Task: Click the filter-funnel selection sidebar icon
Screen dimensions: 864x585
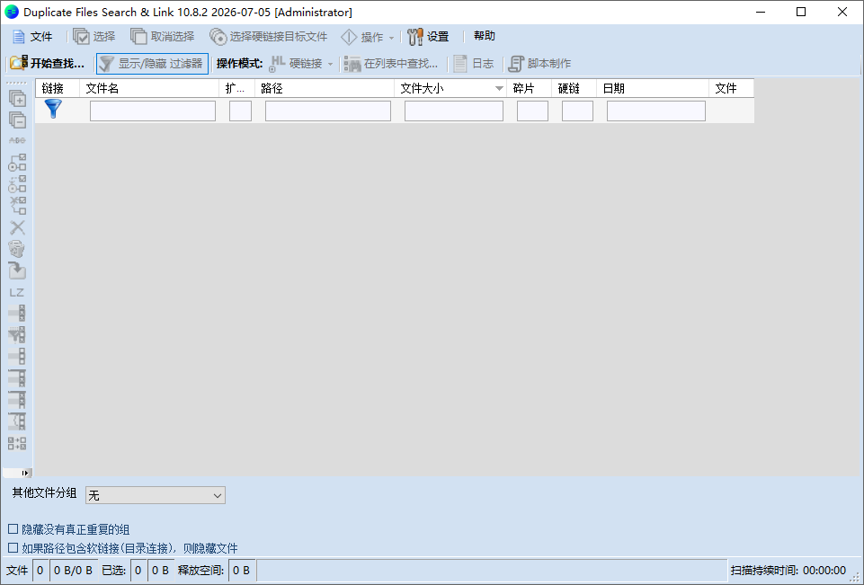Action: [17, 334]
